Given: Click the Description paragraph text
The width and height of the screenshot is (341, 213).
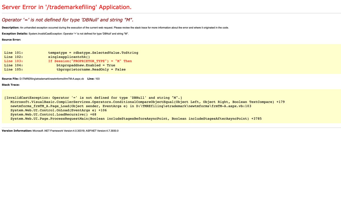Looking at the screenshot, I should pyautogui.click(x=115, y=28).
